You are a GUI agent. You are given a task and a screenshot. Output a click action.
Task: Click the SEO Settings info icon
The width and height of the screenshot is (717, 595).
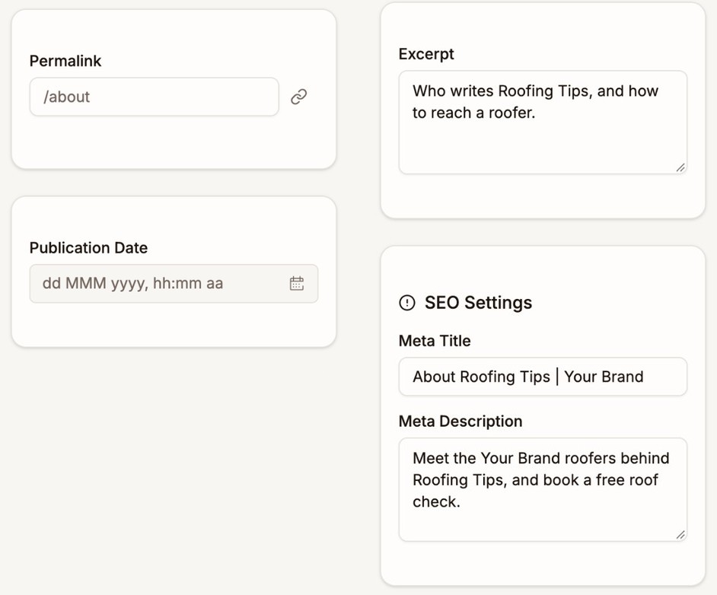coord(407,303)
